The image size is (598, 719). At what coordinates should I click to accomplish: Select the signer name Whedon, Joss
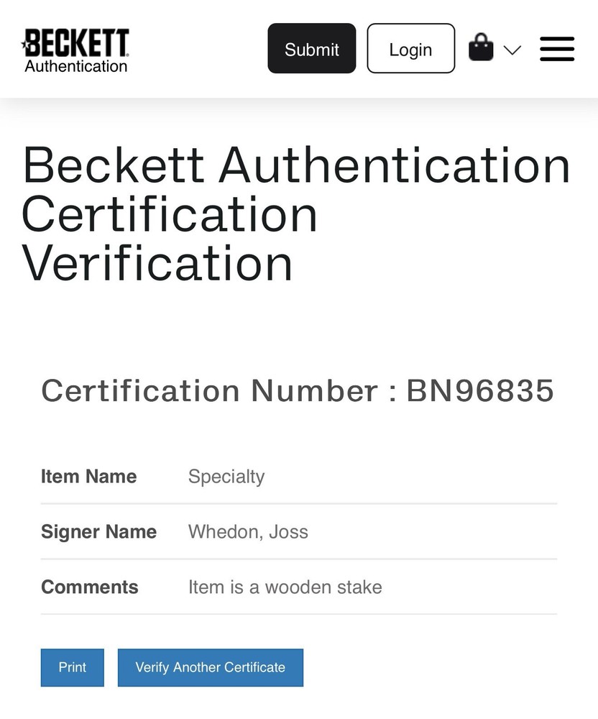(x=248, y=532)
